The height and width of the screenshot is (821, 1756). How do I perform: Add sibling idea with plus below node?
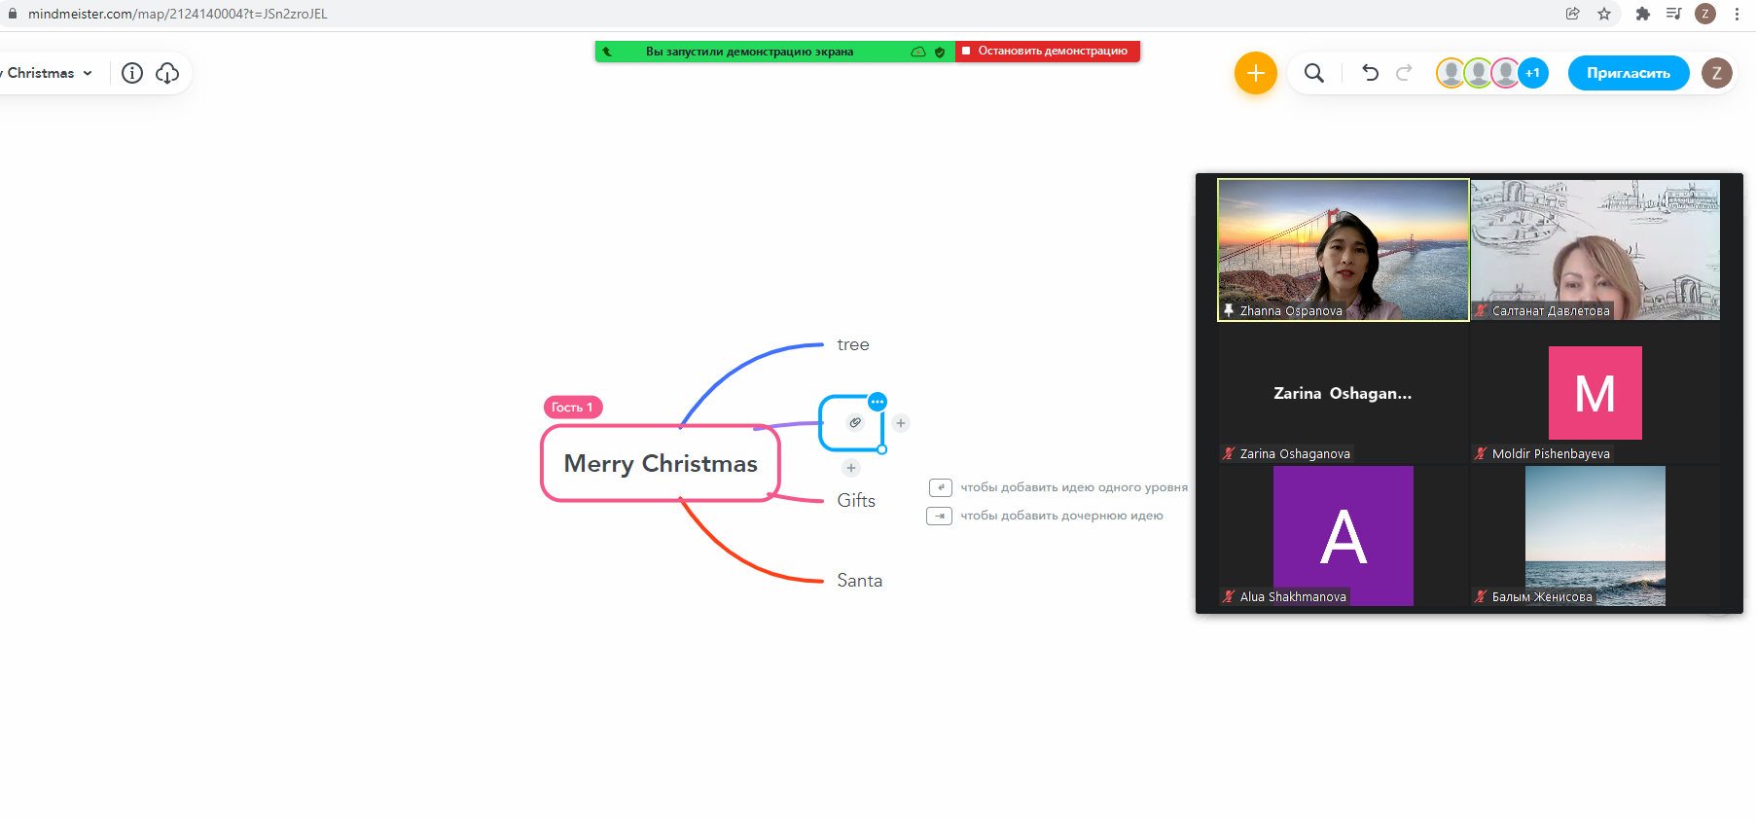click(851, 468)
